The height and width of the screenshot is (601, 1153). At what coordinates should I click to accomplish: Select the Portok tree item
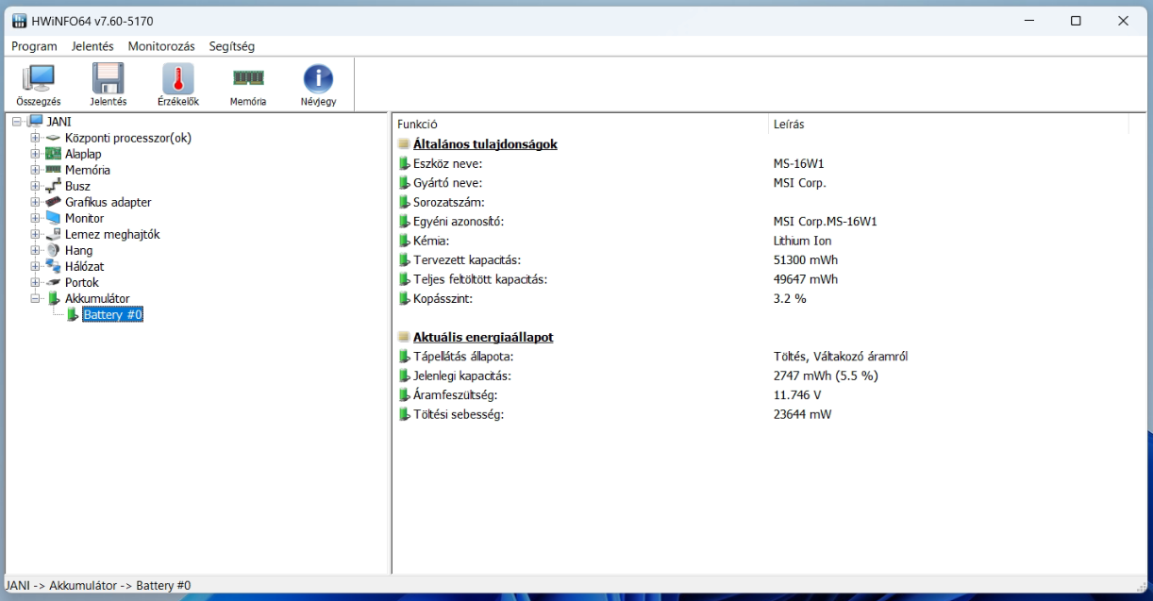point(82,282)
